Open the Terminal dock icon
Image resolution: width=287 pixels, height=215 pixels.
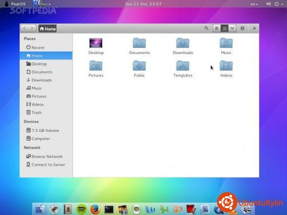point(109,209)
